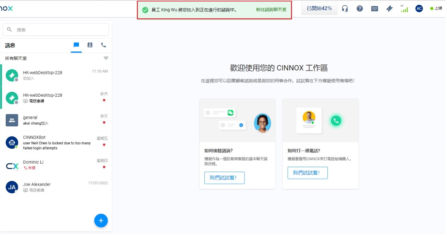This screenshot has height=236, width=447.
Task: Click the CINNOX logo in header
Action: point(6,8)
